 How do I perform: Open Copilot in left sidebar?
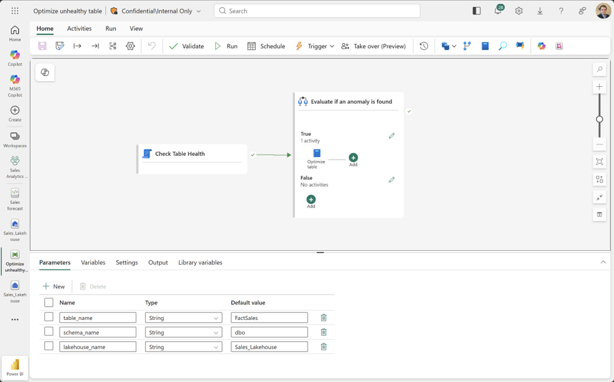point(15,58)
